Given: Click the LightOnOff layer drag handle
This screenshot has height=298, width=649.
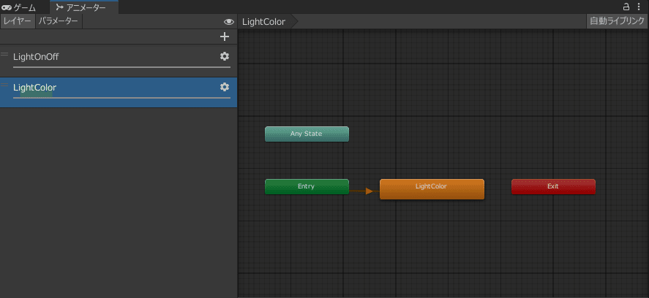Looking at the screenshot, I should pyautogui.click(x=4, y=55).
